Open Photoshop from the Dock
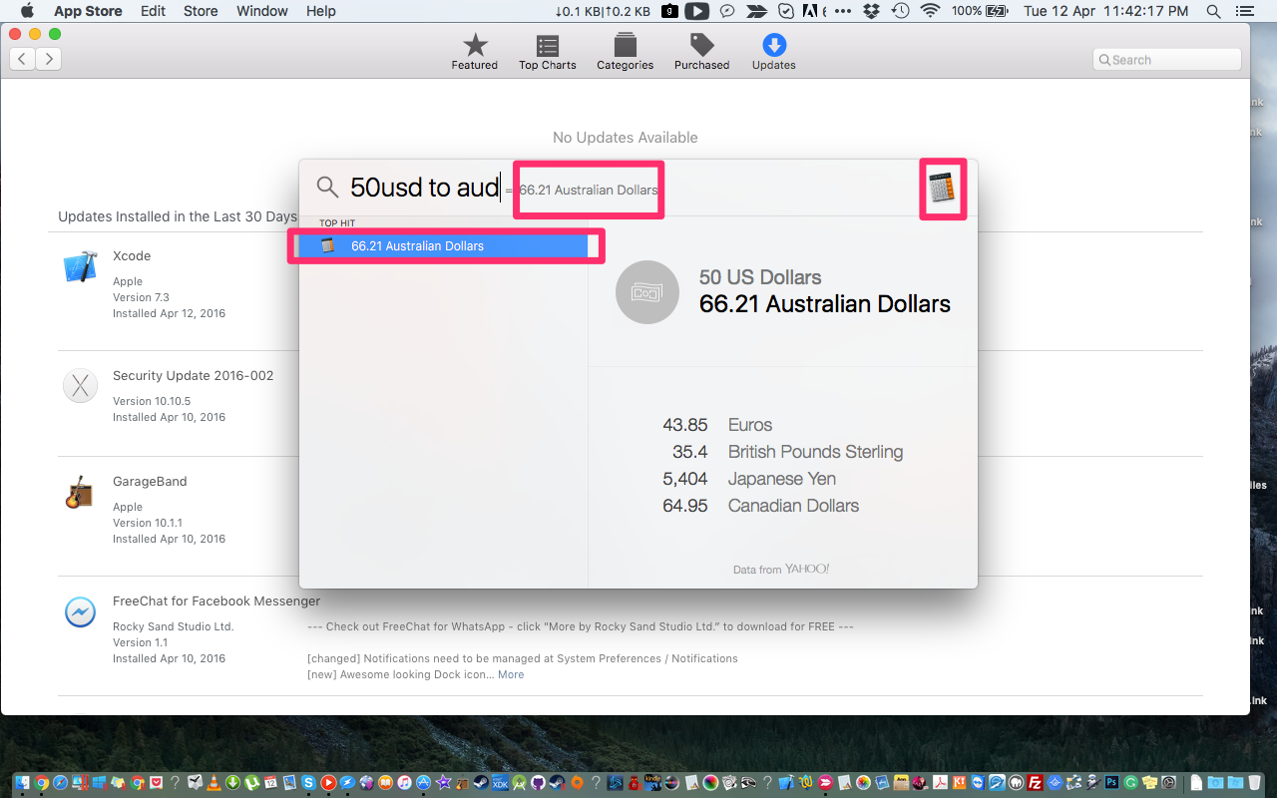This screenshot has height=798, width=1277. [x=1111, y=783]
